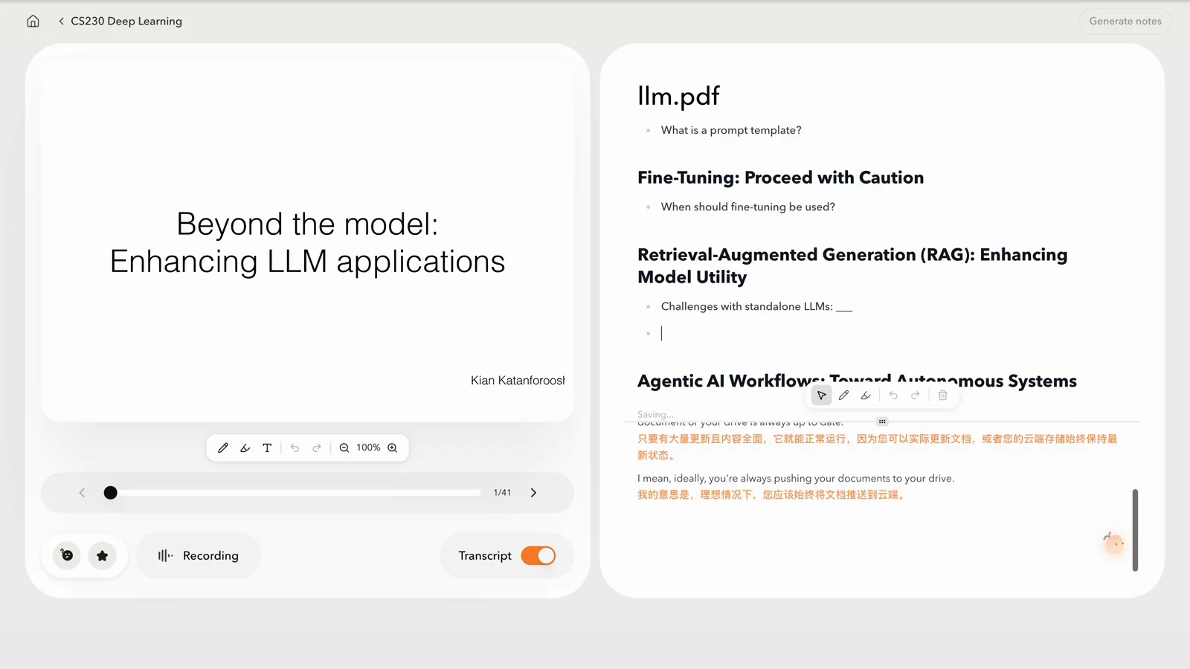Click the trash icon in notes toolbar

(x=943, y=395)
